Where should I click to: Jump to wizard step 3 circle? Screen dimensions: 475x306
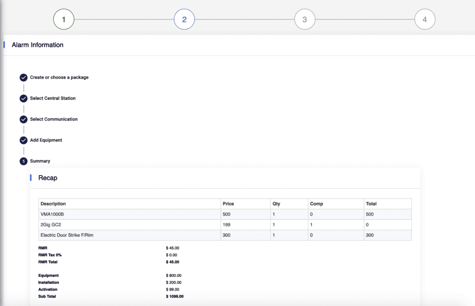(305, 19)
